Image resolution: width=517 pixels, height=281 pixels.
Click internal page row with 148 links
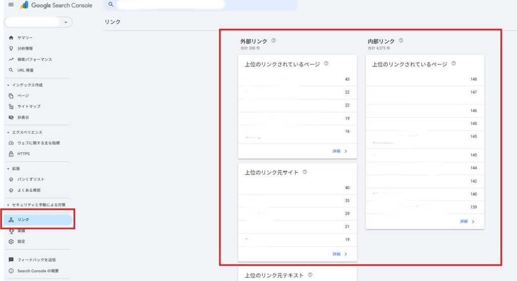425,79
